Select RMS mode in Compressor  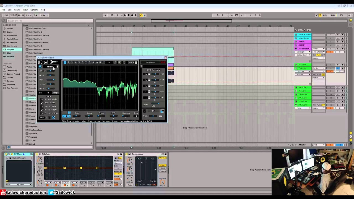coord(162,168)
